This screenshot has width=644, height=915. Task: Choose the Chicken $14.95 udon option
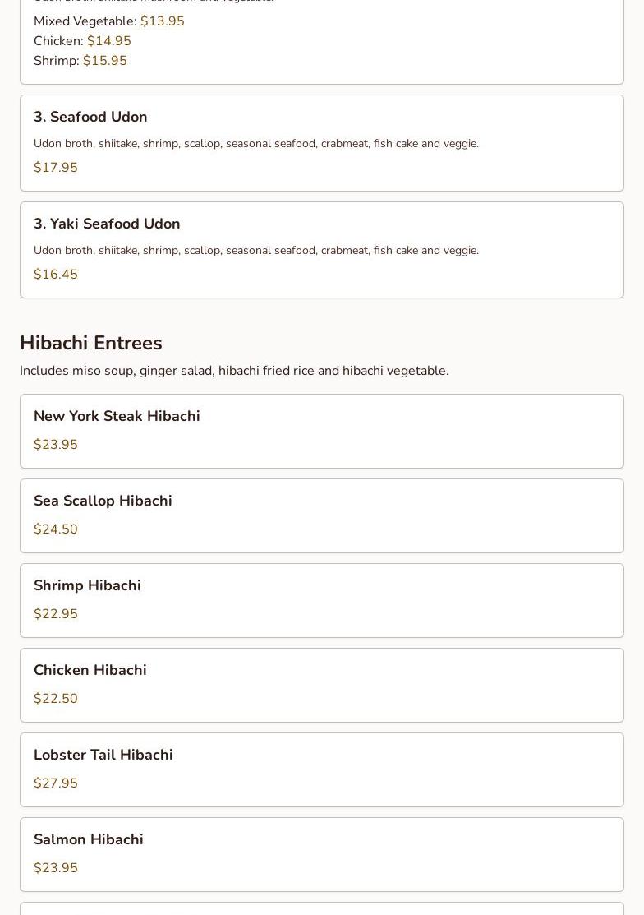[x=82, y=41]
